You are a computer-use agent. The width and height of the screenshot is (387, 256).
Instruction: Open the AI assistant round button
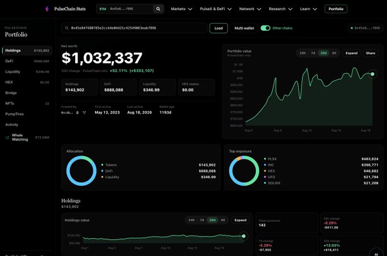(x=376, y=254)
